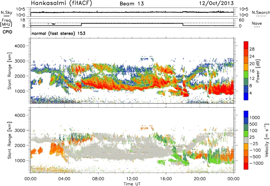270x186 pixels.
Task: Click the frequency step-up near 06:00
Action: 81,24
